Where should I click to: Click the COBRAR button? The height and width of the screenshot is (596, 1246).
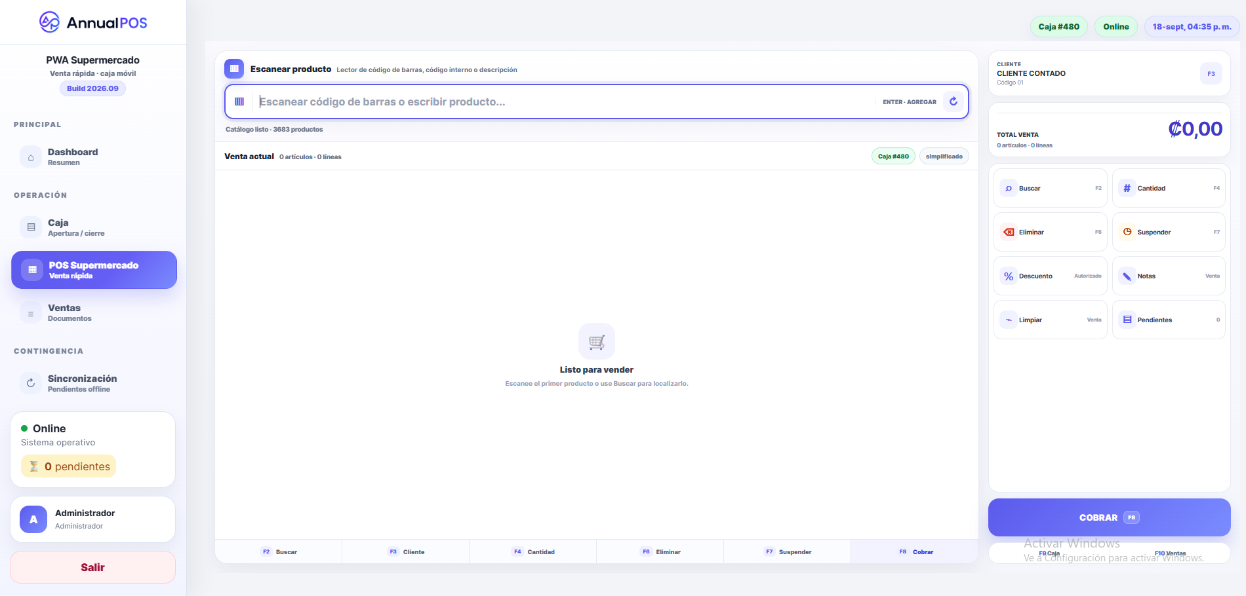coord(1109,517)
